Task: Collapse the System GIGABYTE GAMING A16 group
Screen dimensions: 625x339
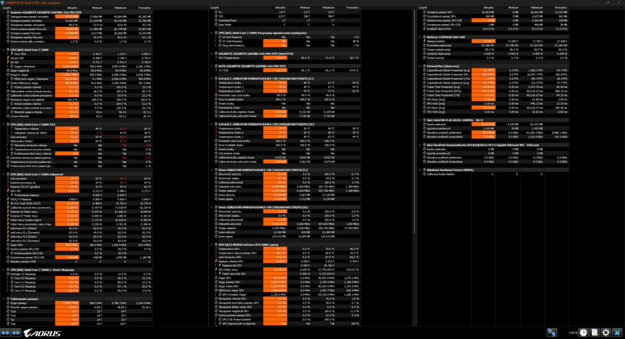Action: click(4, 12)
